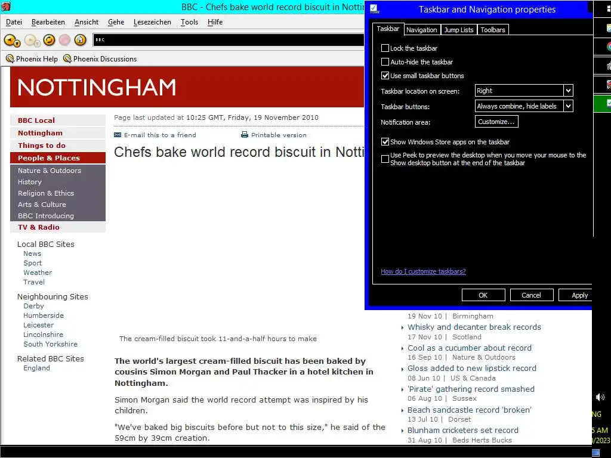Click the envelope icon for E-mail this
611x458 pixels.
tap(118, 135)
